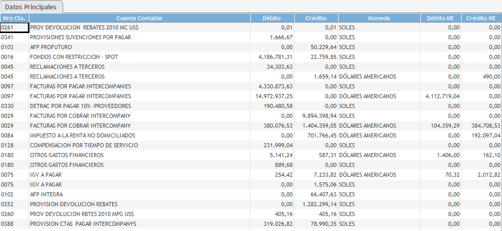The image size is (502, 231).
Task: Click the Crédito column header
Action: pyautogui.click(x=316, y=18)
